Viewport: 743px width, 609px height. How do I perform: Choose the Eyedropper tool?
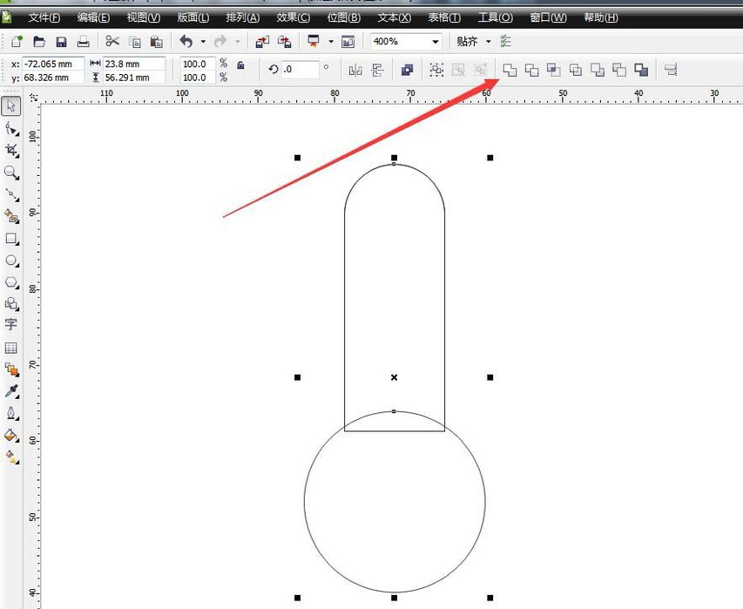click(12, 390)
